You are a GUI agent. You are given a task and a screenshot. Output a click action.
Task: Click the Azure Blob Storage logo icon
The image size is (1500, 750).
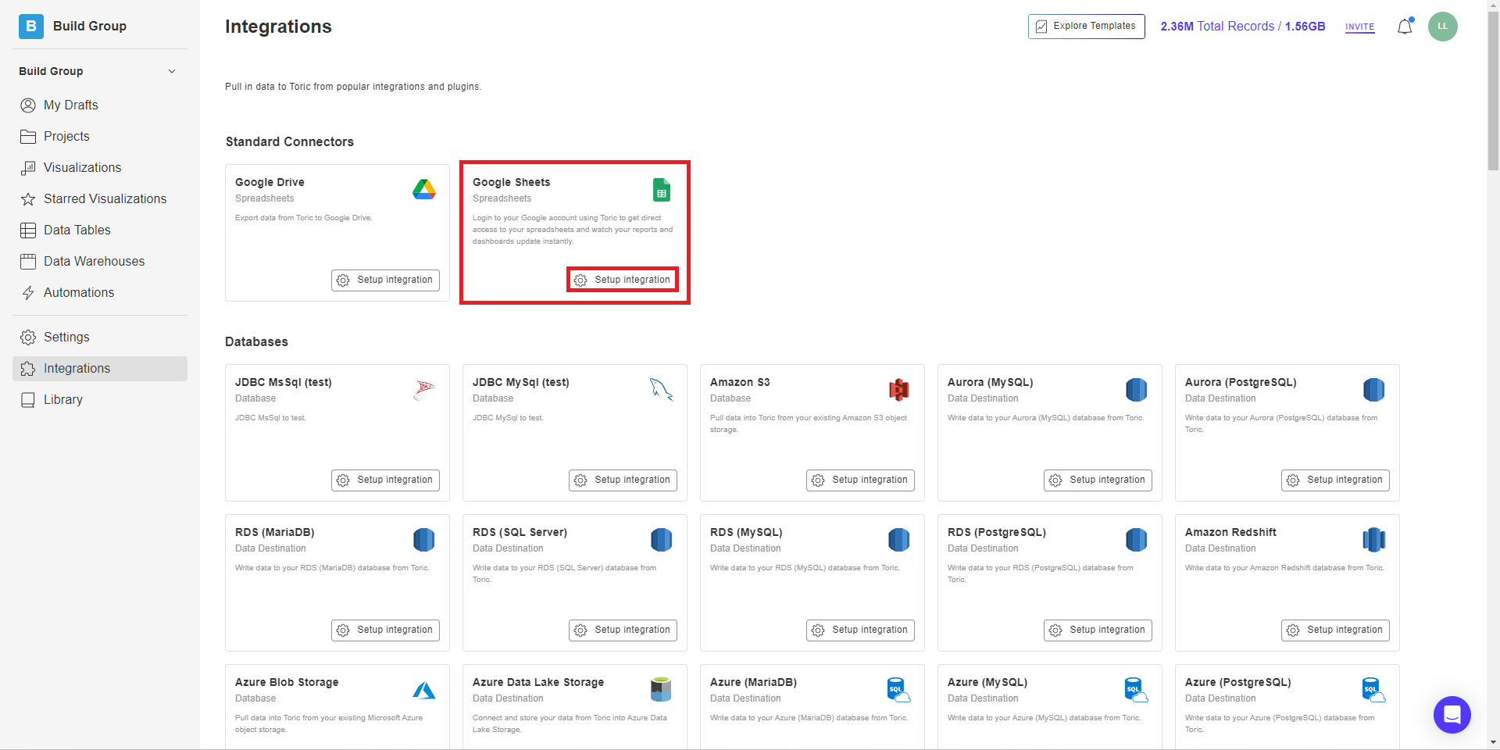[x=424, y=690]
